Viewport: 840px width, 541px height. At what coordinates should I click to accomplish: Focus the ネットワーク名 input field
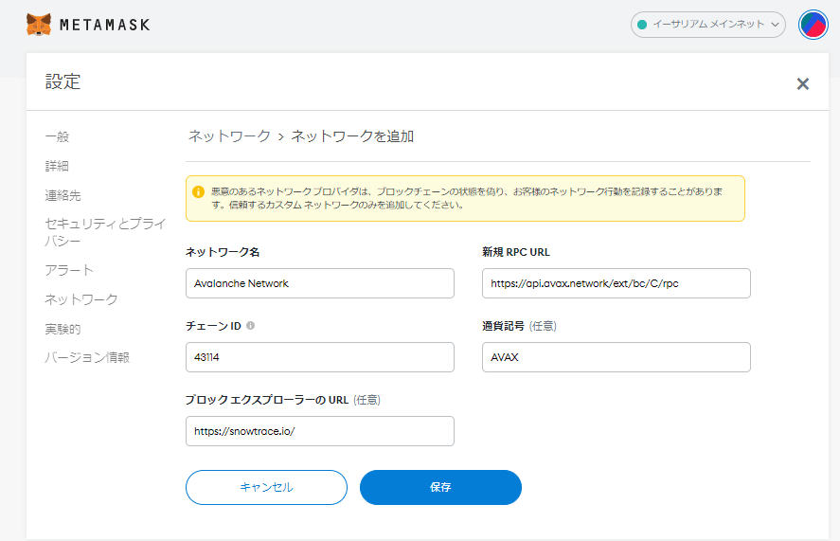coord(320,283)
